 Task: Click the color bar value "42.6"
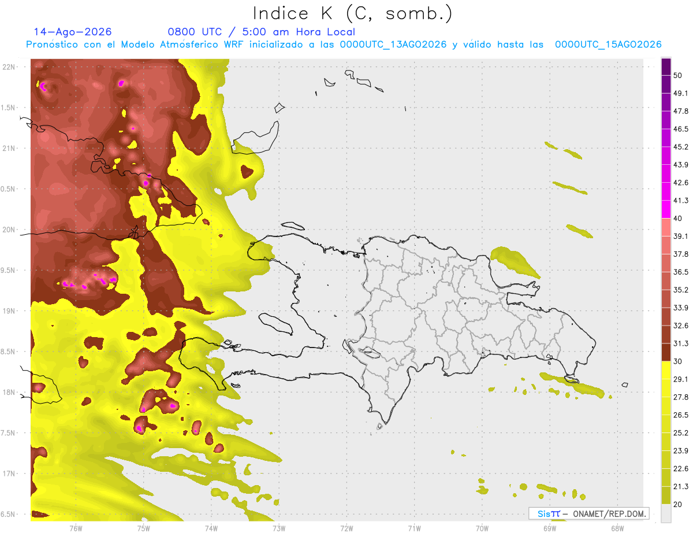[681, 183]
